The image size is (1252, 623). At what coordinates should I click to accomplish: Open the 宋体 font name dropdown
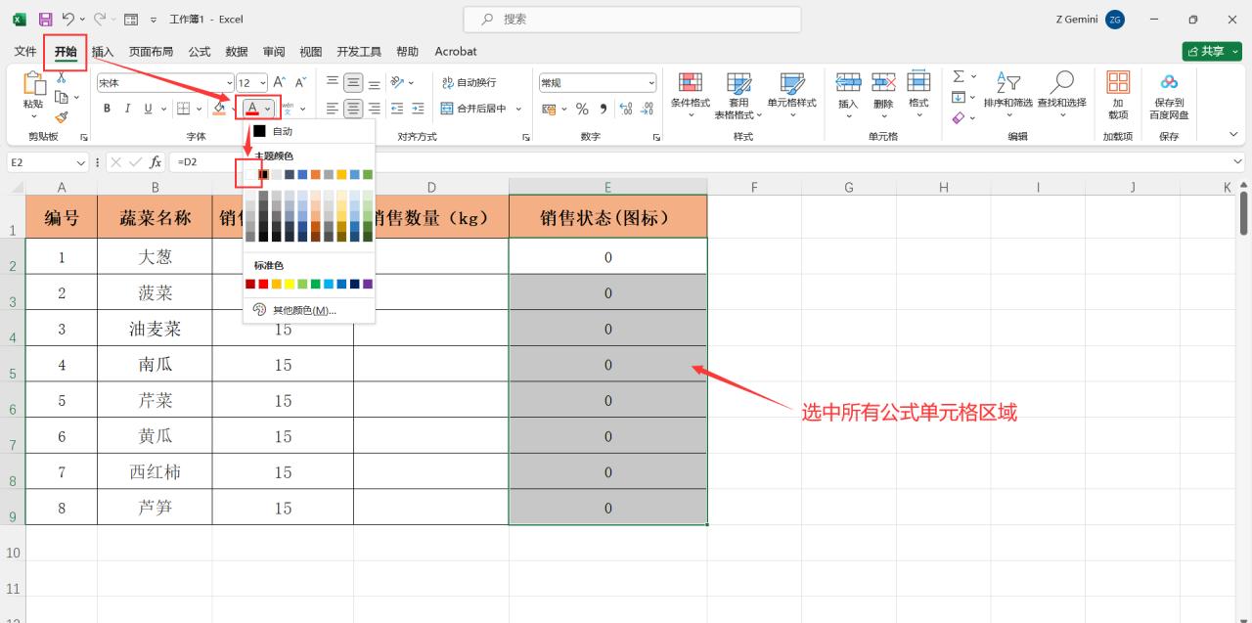coord(230,83)
